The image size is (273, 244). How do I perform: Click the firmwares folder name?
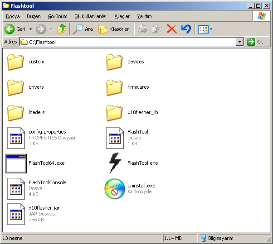click(x=138, y=87)
